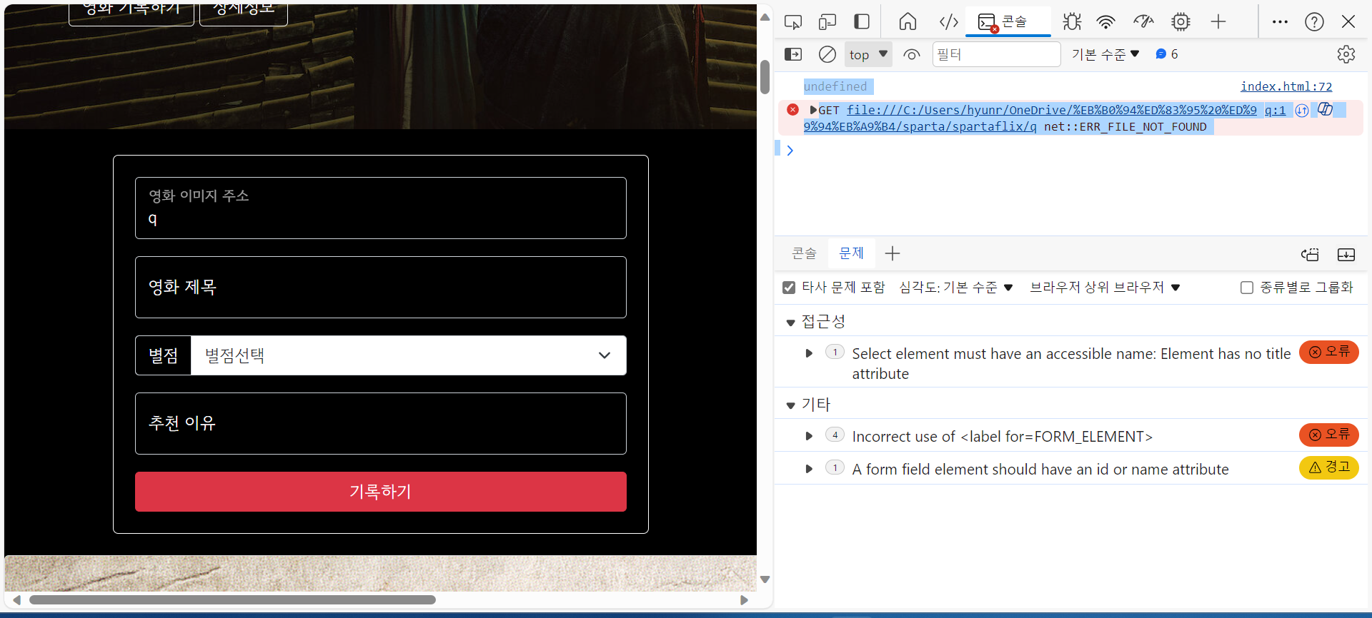Clear the console with the circle-slash icon

point(827,54)
